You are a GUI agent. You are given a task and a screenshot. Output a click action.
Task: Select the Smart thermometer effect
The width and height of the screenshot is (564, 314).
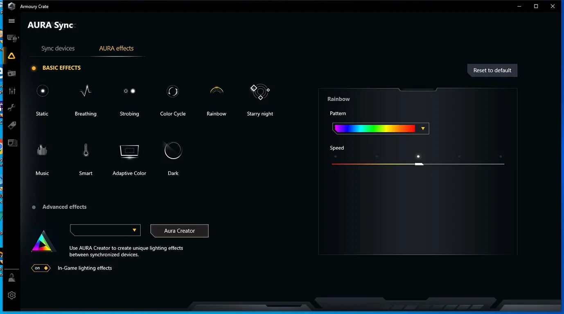(86, 150)
